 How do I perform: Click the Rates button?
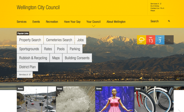pos(48,49)
